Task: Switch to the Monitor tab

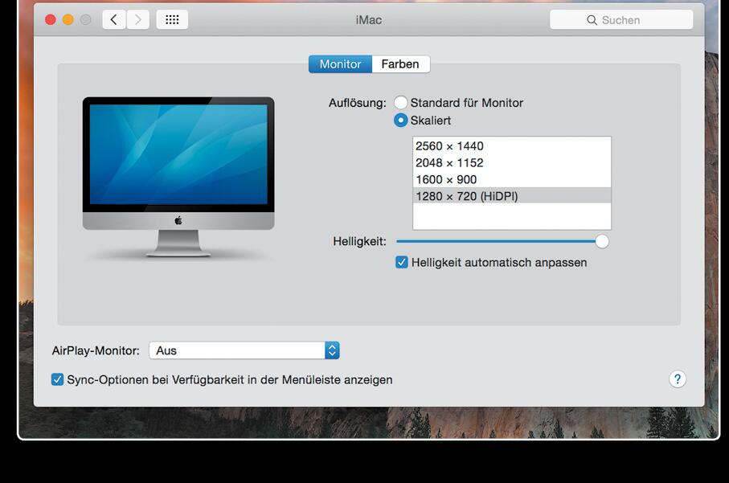Action: (x=340, y=63)
